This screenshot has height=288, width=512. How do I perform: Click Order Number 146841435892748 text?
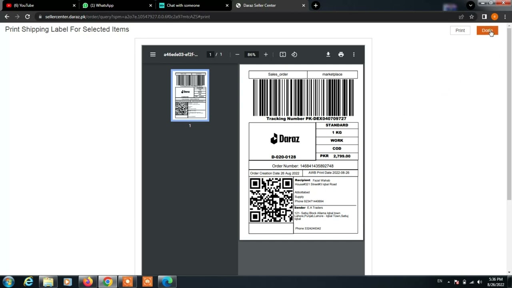pos(303,166)
